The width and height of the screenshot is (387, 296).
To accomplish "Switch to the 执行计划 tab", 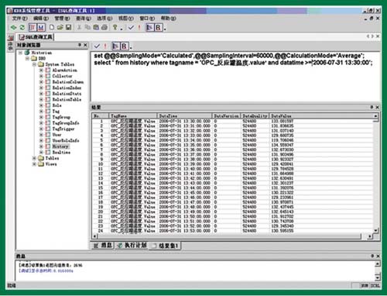I will tap(132, 245).
